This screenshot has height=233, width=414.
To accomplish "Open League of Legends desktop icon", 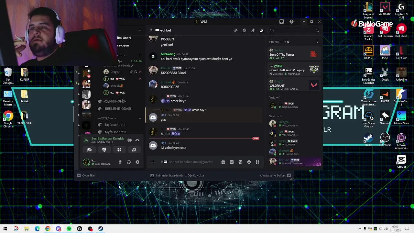I will tap(368, 11).
